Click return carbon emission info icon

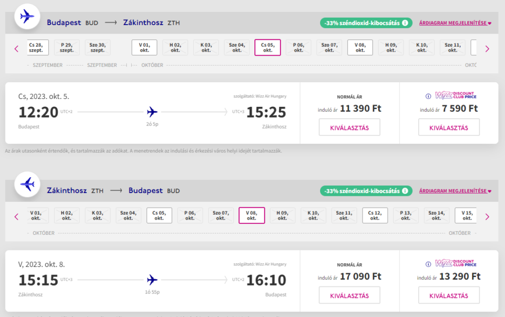[405, 190]
